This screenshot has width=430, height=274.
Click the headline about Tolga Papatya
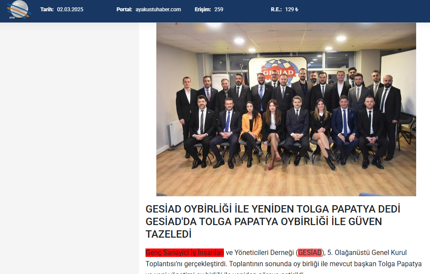(x=273, y=221)
